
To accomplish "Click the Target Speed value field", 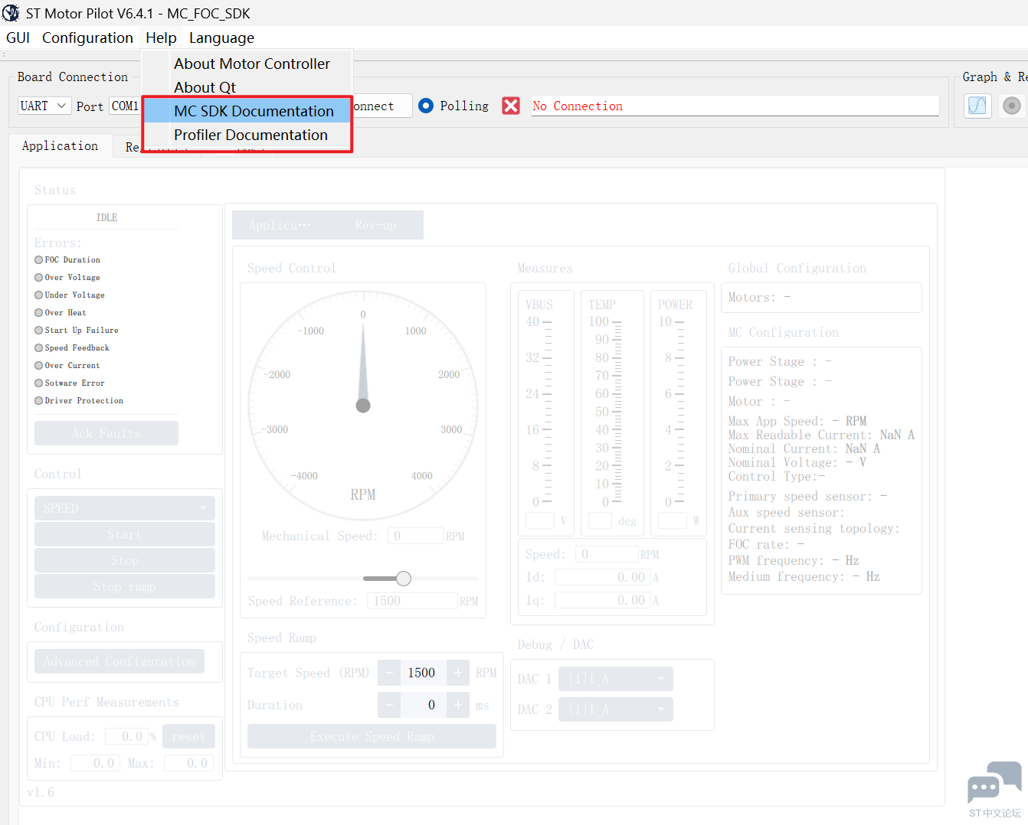I will tap(424, 673).
